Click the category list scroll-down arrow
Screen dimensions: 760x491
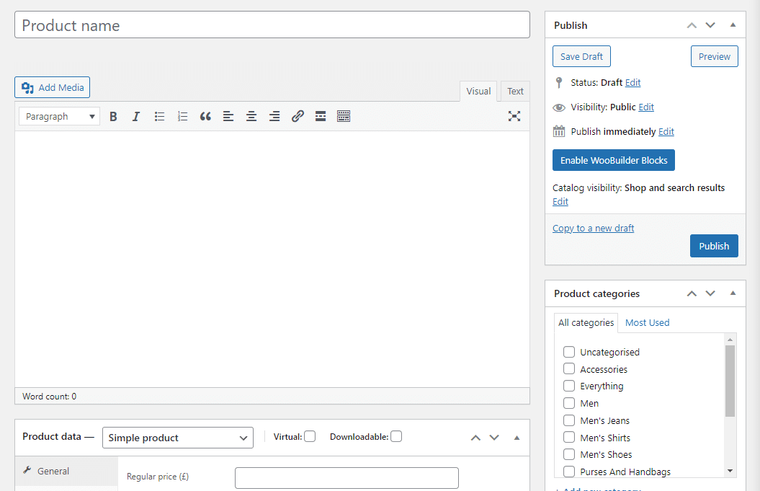(730, 471)
